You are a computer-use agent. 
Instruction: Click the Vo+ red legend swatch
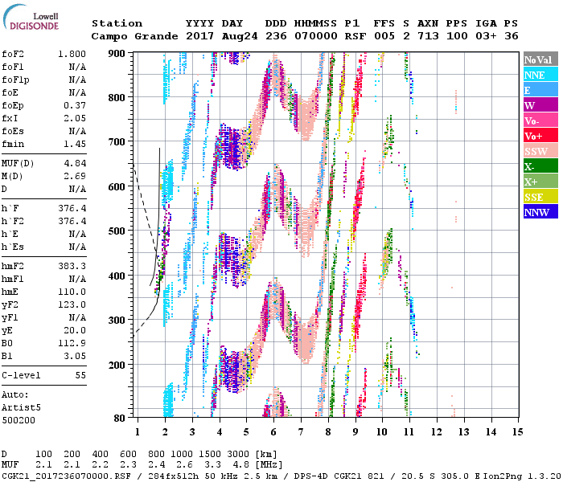coord(540,136)
